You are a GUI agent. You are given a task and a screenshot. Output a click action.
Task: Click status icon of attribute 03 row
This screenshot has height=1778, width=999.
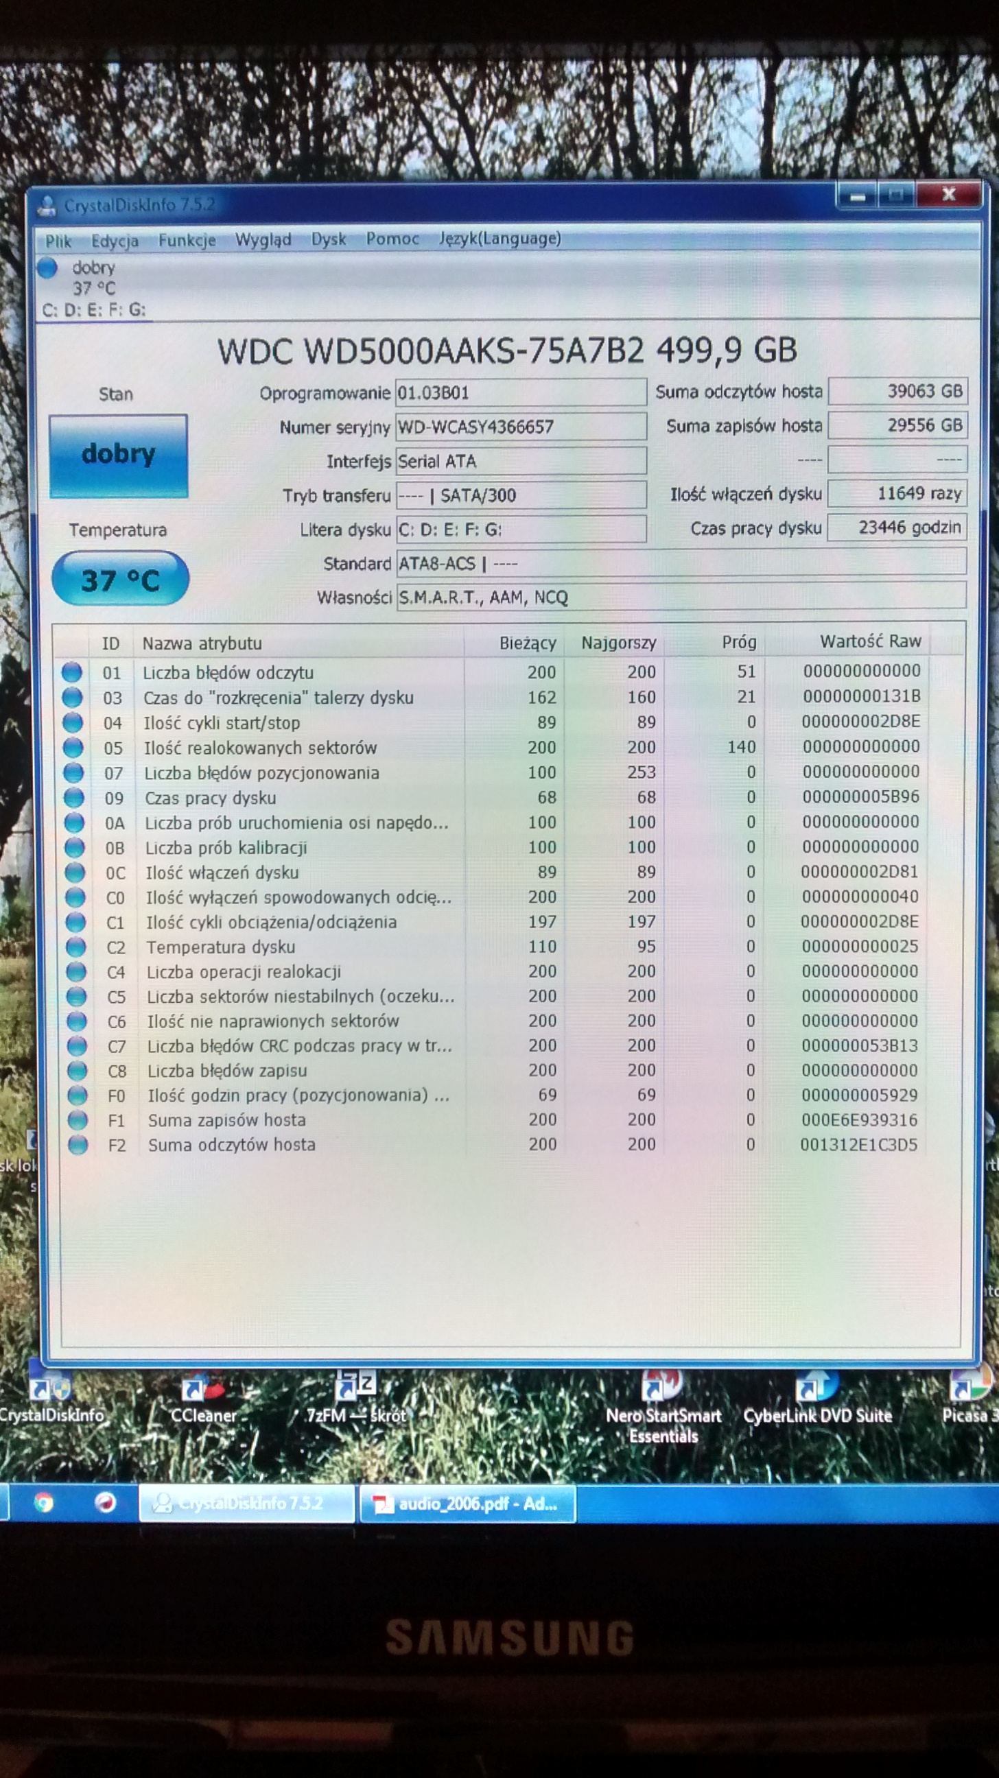[72, 698]
